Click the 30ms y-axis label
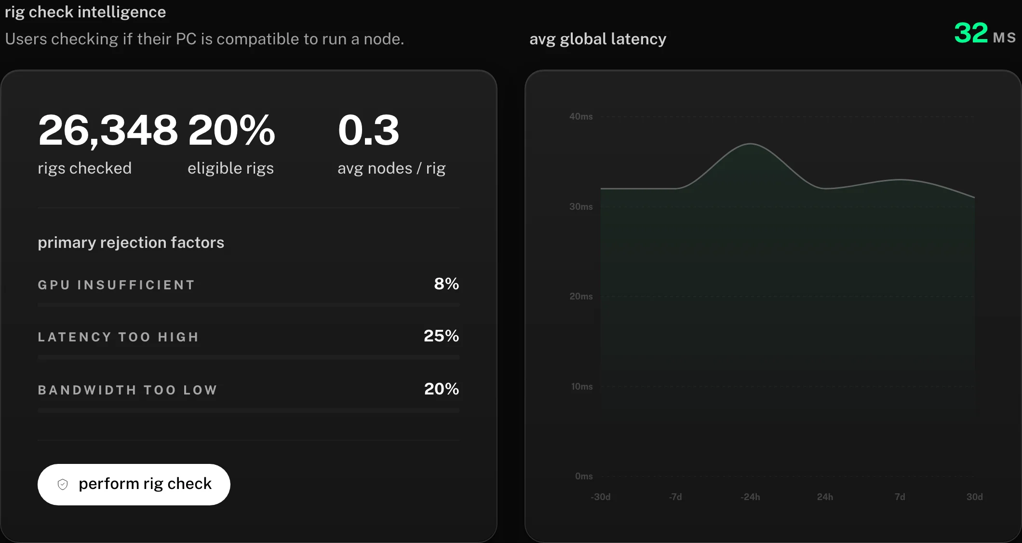Screen dimensions: 1022x543 pyautogui.click(x=581, y=206)
